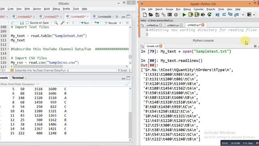Browse tabs in Spyder editor pane
The width and height of the screenshot is (259, 146).
[x=142, y=25]
